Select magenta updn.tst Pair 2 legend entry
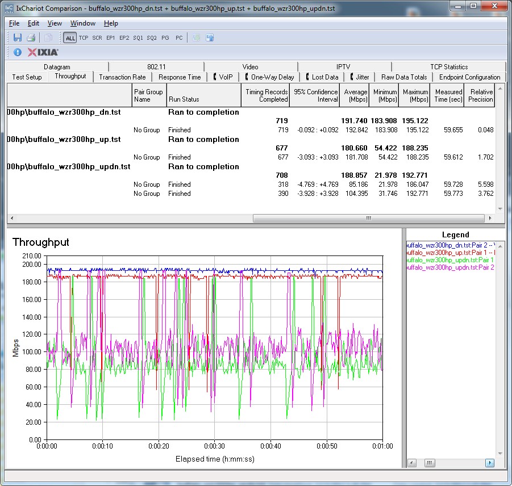Image resolution: width=512 pixels, height=486 pixels. (451, 267)
